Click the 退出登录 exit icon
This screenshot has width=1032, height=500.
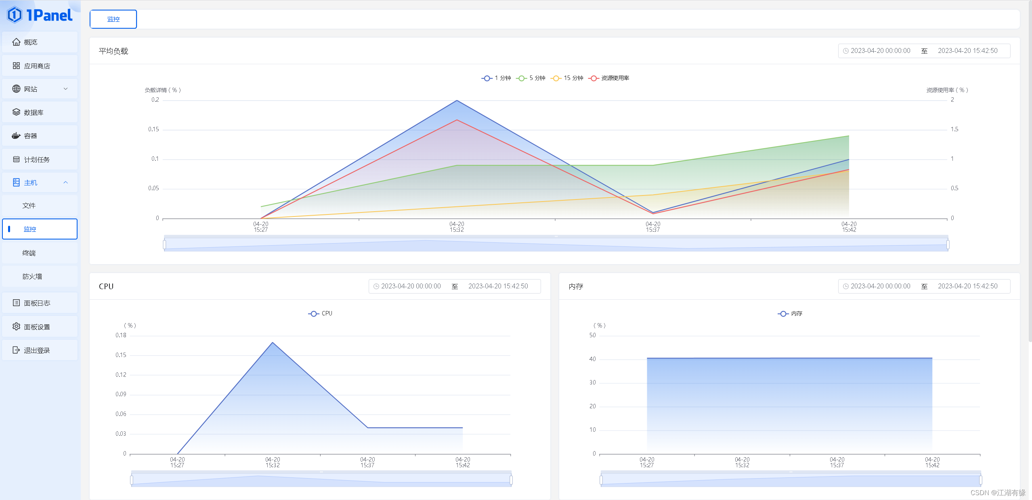[x=16, y=350]
